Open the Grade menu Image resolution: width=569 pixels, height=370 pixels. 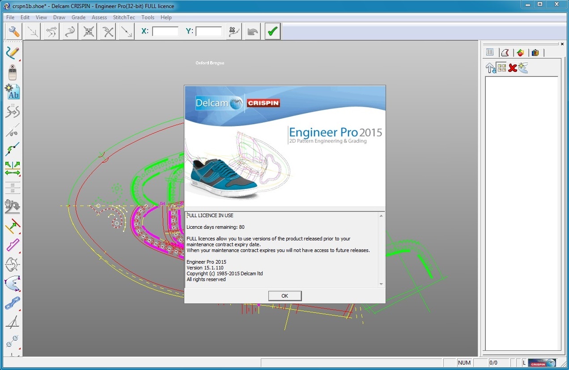(x=79, y=17)
